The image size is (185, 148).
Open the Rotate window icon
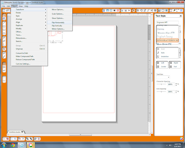(x=141, y=10)
